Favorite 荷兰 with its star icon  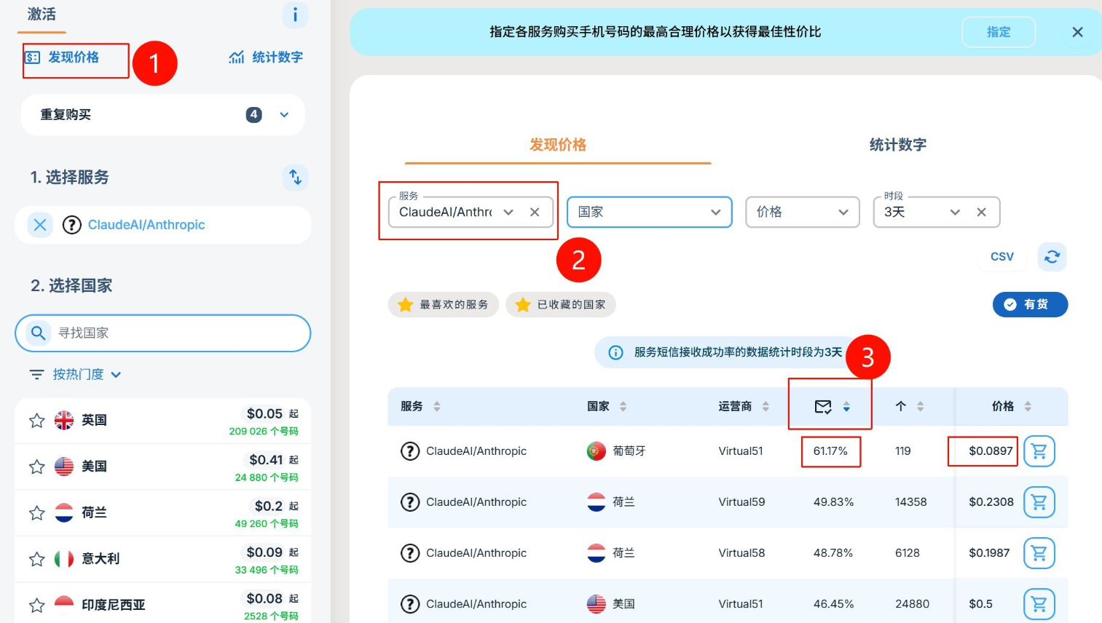tap(36, 513)
